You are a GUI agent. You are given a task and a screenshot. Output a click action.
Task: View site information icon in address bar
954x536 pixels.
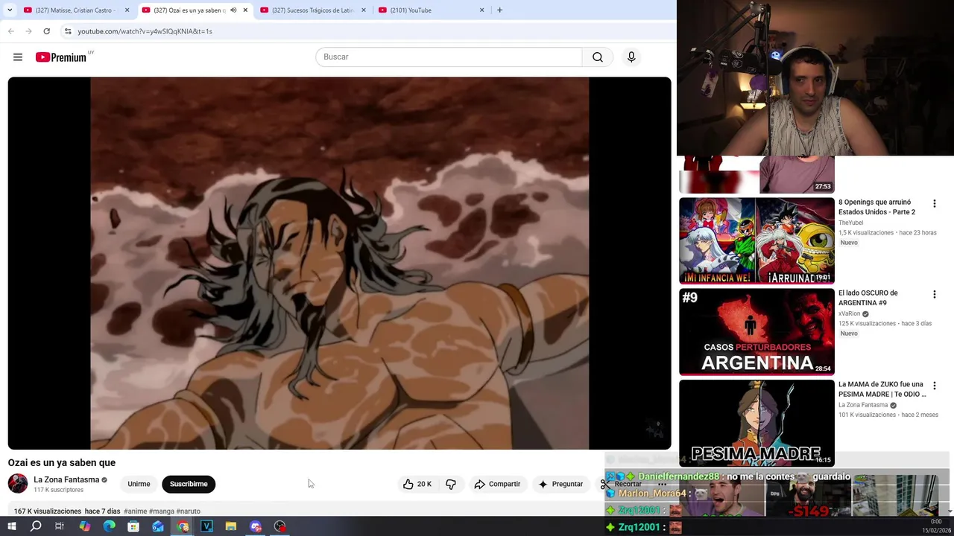68,31
